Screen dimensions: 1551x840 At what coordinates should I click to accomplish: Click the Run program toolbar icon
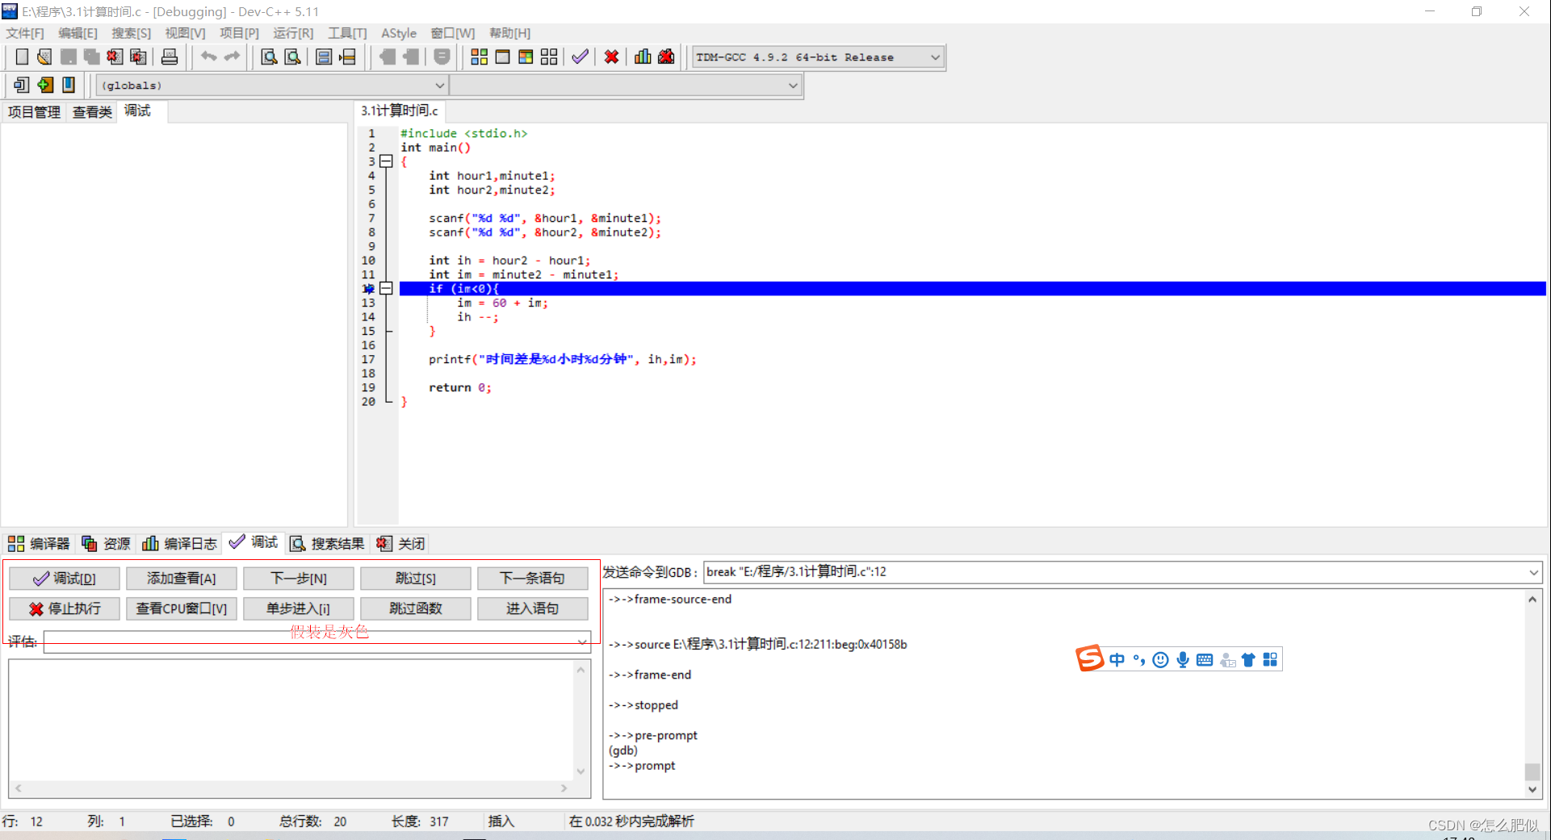coord(502,56)
